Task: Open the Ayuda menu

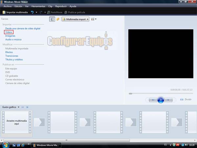Action: coord(73,6)
